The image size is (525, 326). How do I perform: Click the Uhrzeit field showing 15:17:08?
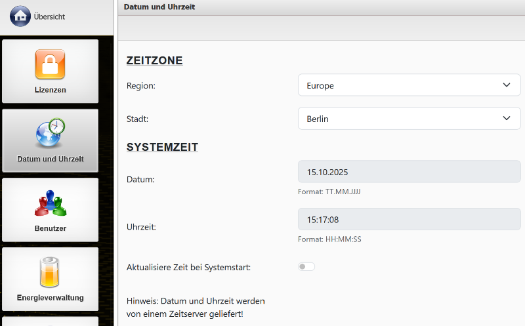pos(409,219)
